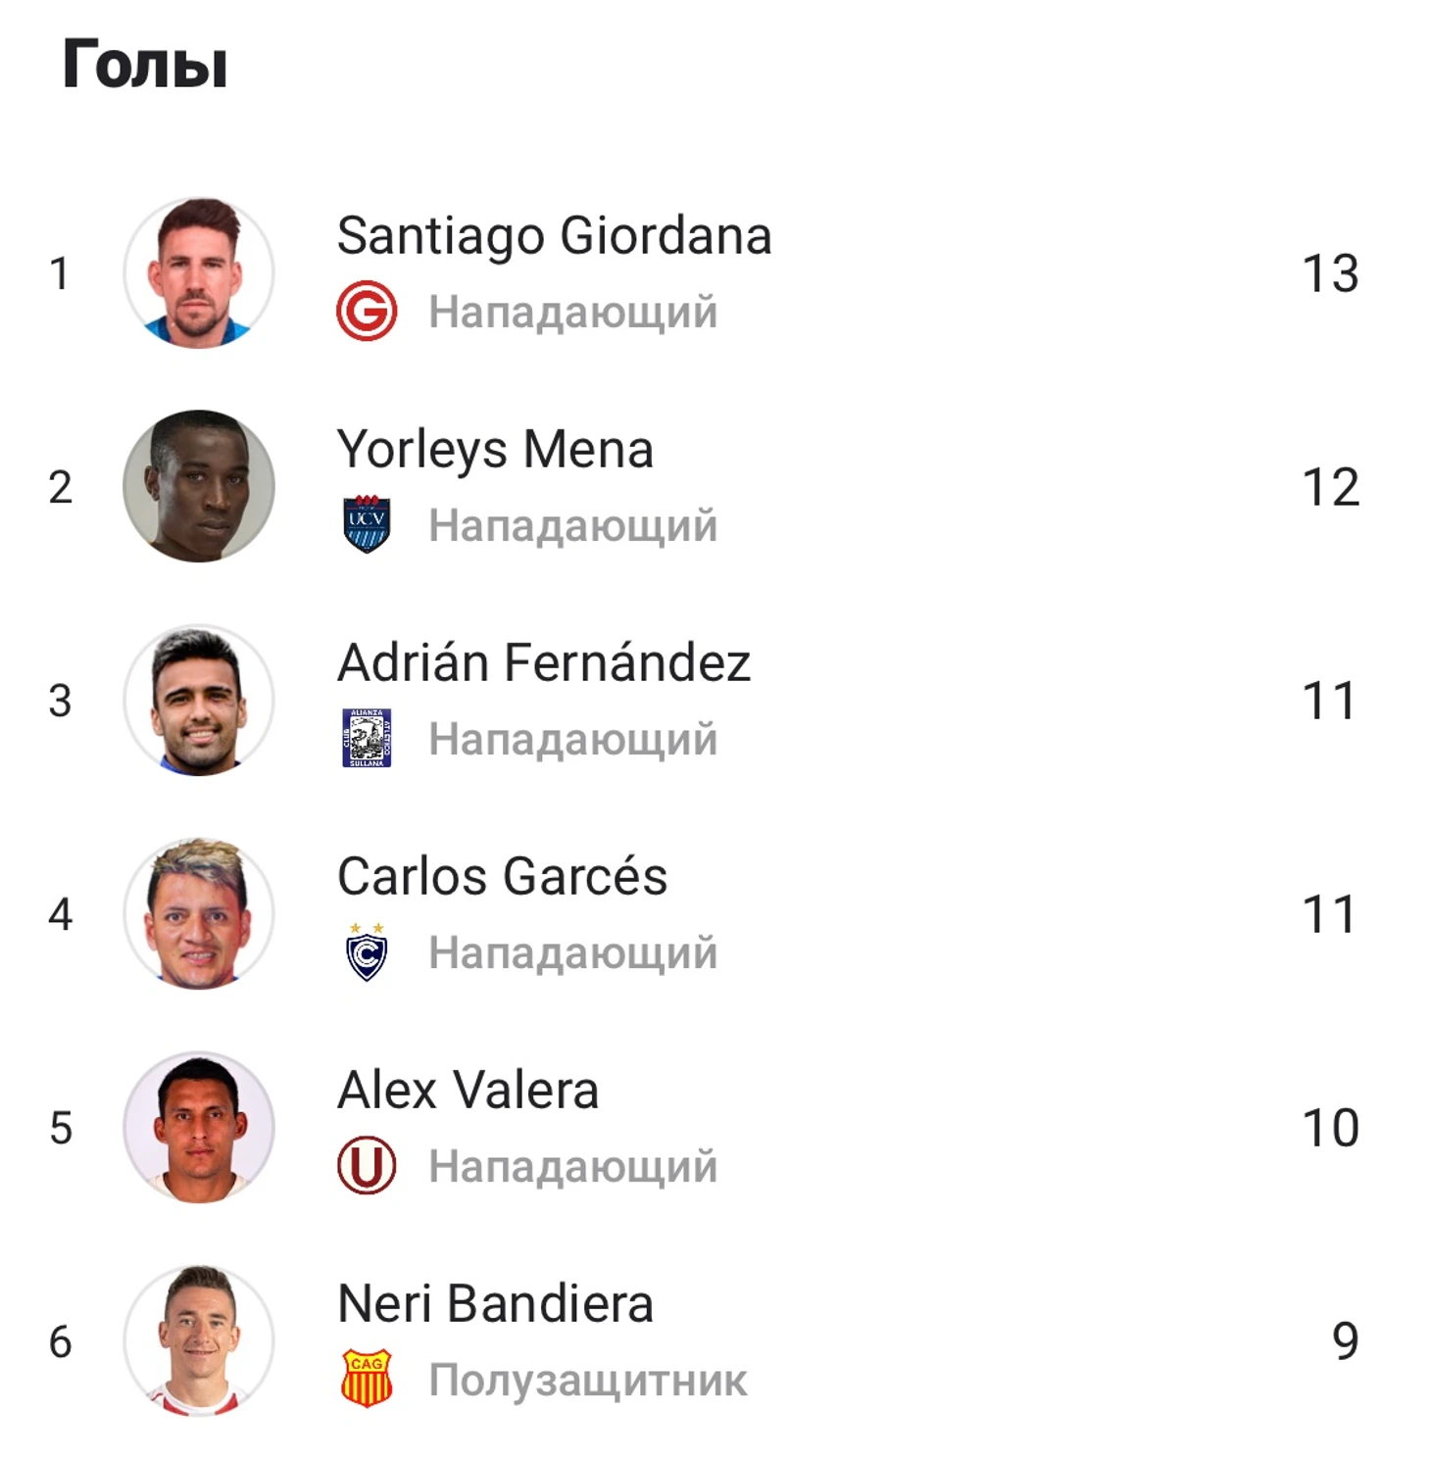Viewport: 1431px width, 1459px height.
Task: Go to Alex Valera's profile name
Action: click(x=468, y=1091)
